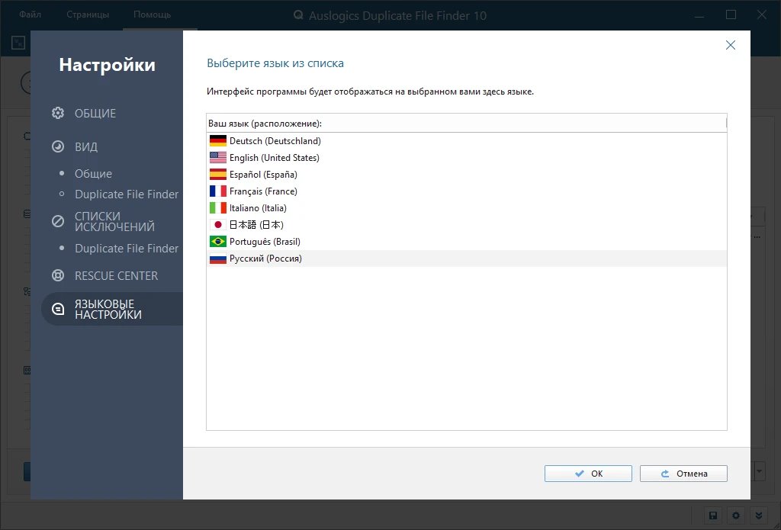Click the ВИД section icon
Viewport: 781px width, 530px height.
(58, 146)
